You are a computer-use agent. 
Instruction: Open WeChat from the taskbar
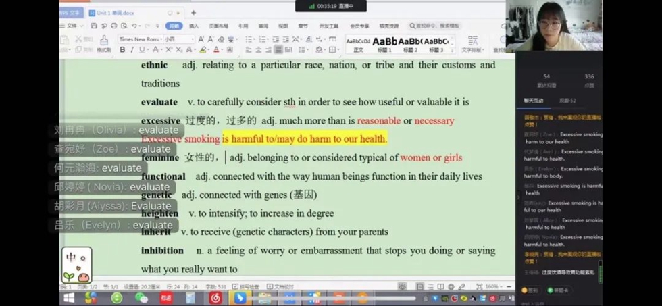(x=141, y=297)
